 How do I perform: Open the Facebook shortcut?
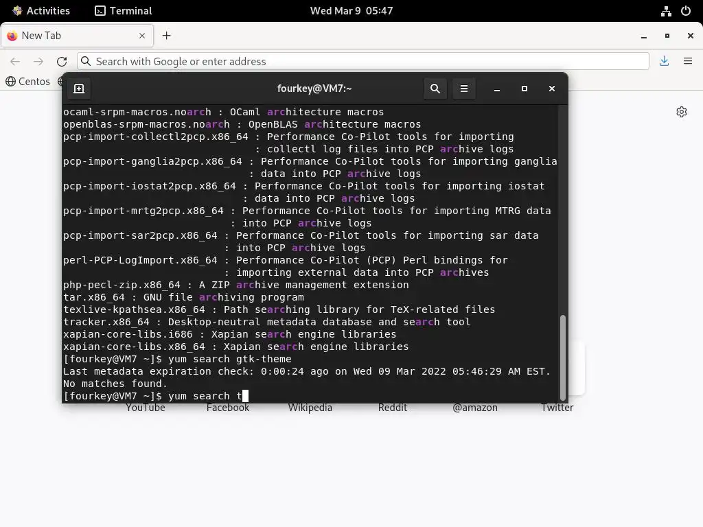click(228, 408)
